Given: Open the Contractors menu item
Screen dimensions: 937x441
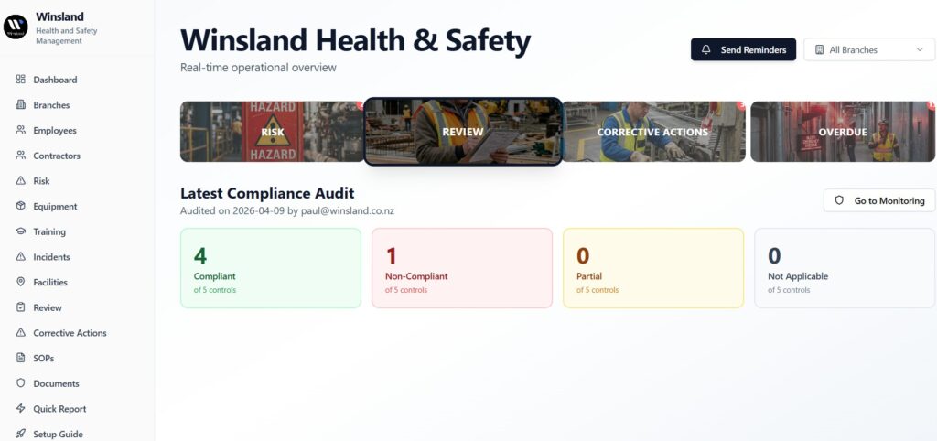Looking at the screenshot, I should 57,156.
